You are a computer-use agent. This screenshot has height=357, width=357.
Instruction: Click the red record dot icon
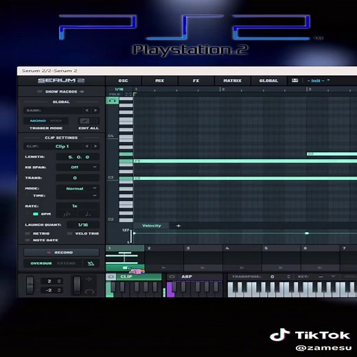(x=49, y=253)
